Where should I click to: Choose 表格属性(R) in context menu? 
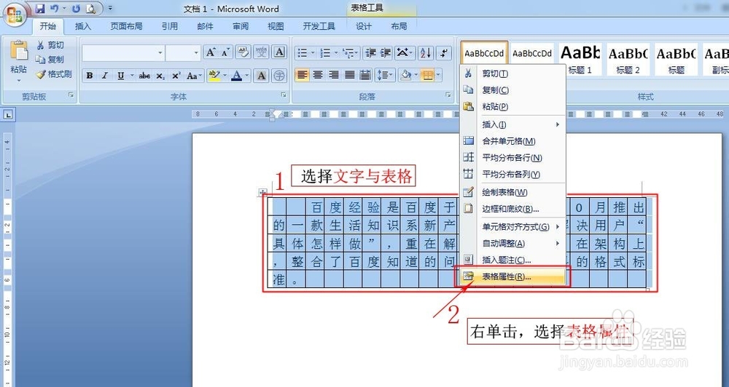[x=512, y=277]
